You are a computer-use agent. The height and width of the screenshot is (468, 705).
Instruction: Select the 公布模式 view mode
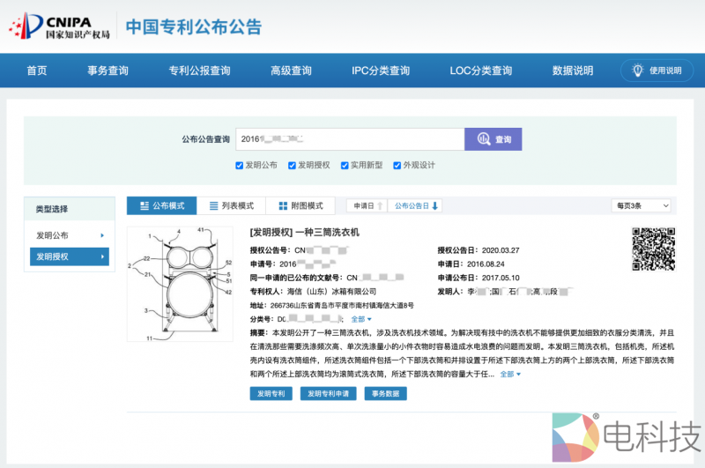coord(161,205)
